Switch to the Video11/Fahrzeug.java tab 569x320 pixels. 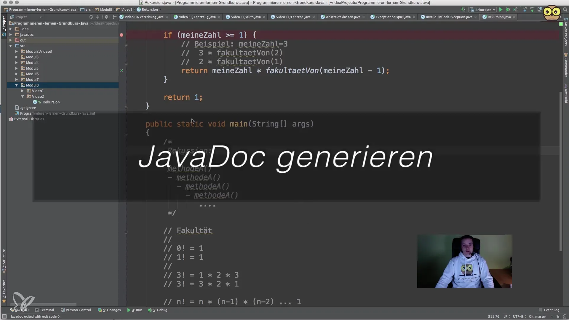[x=197, y=17]
